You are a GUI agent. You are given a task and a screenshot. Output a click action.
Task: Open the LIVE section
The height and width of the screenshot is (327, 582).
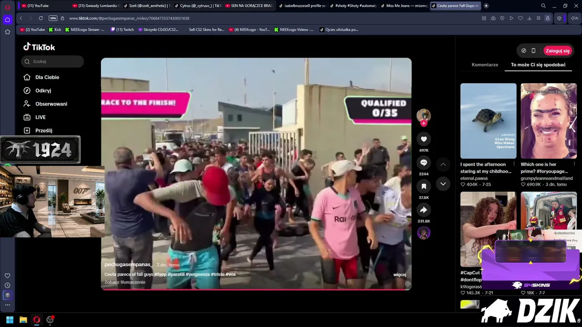click(35, 117)
